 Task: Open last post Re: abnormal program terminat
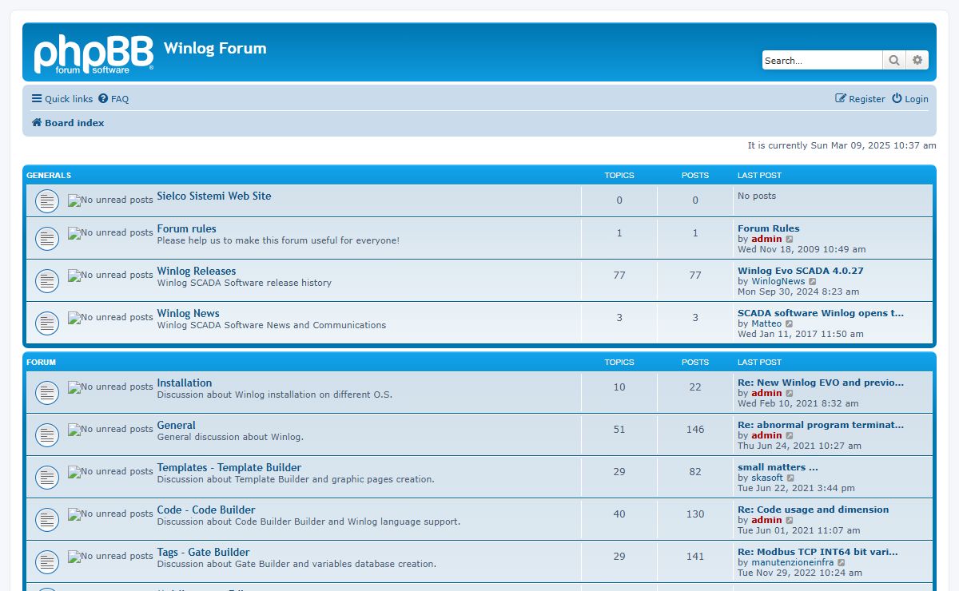(821, 425)
